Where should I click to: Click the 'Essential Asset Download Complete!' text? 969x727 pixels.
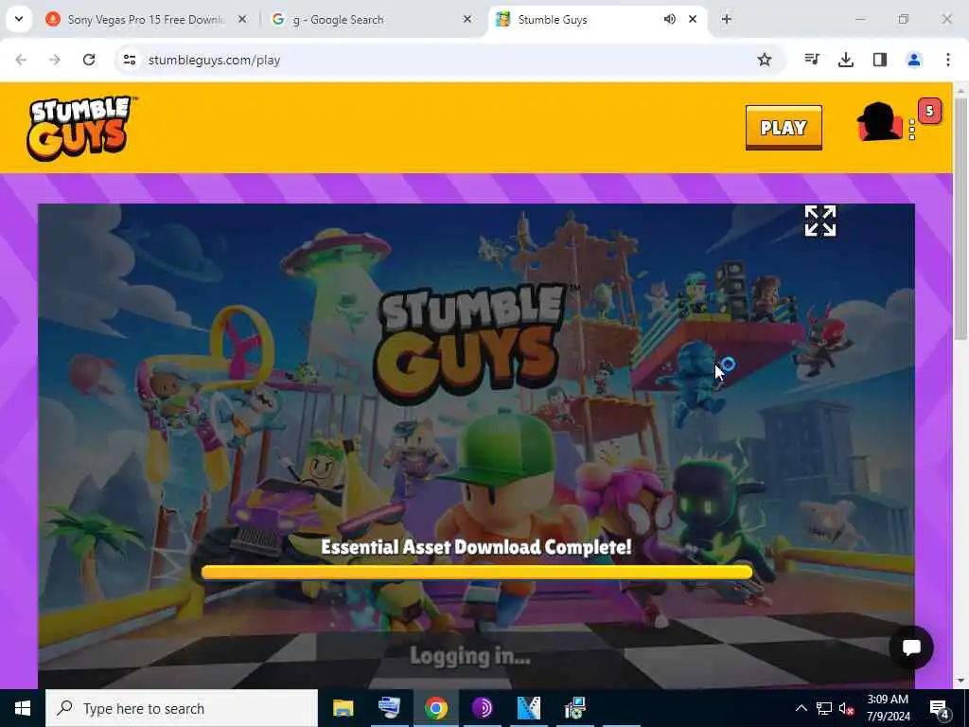[477, 547]
